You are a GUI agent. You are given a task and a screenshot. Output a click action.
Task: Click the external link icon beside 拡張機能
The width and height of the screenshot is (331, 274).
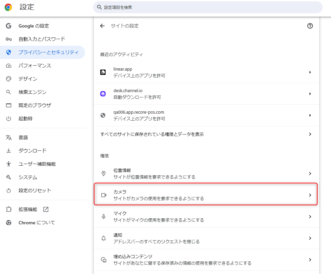pos(46,209)
